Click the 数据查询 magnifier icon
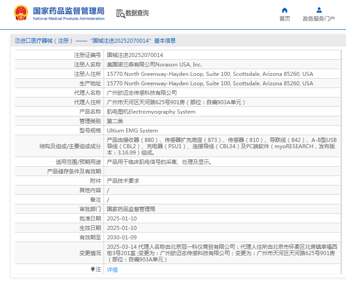The image size is (346, 282). [x=120, y=13]
